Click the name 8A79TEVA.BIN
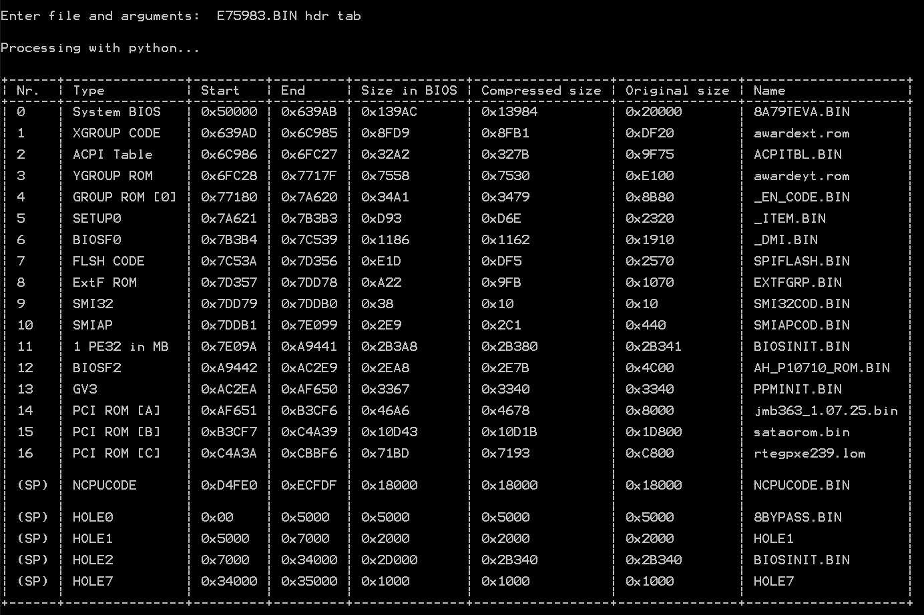The image size is (924, 615). tap(802, 112)
